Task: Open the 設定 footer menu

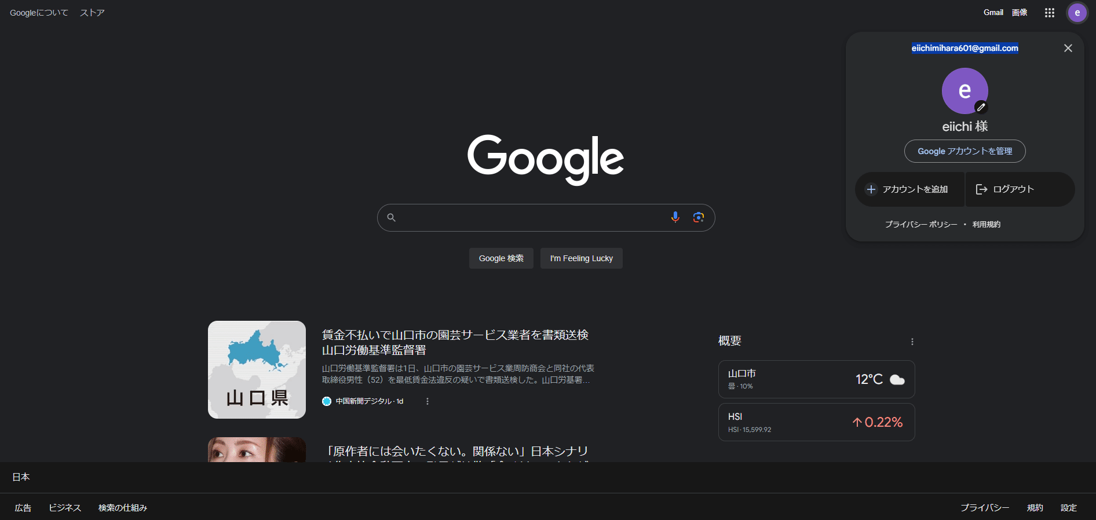Action: point(1069,508)
